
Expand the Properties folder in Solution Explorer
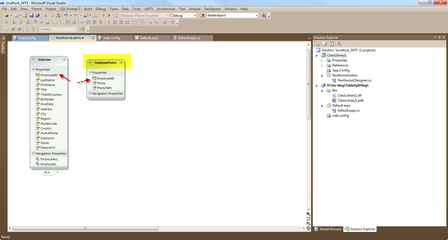(x=322, y=61)
